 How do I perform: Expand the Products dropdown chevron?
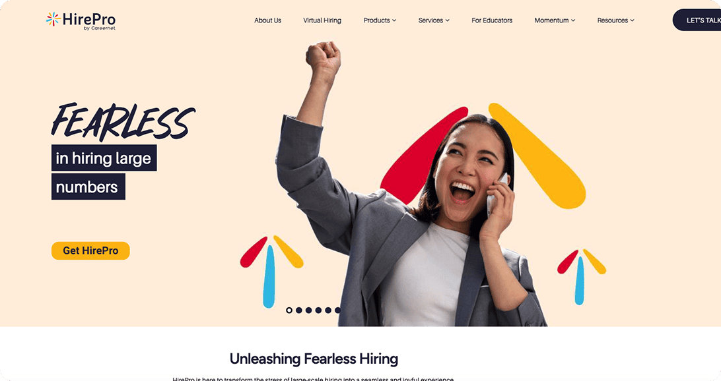point(394,20)
